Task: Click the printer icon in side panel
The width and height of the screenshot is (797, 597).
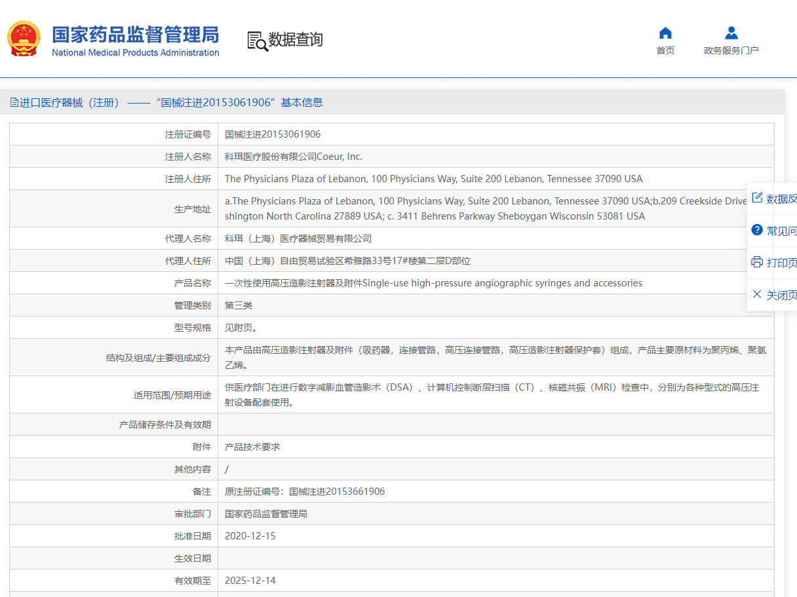Action: [757, 262]
